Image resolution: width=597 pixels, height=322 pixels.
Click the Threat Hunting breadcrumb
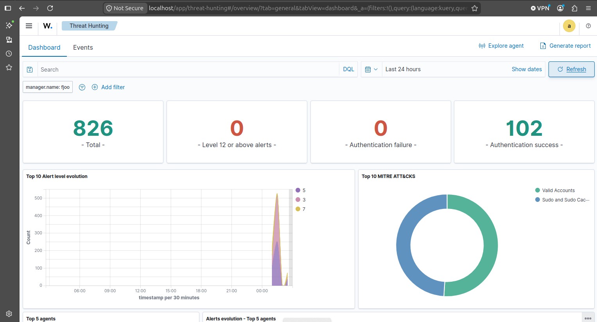(x=89, y=26)
